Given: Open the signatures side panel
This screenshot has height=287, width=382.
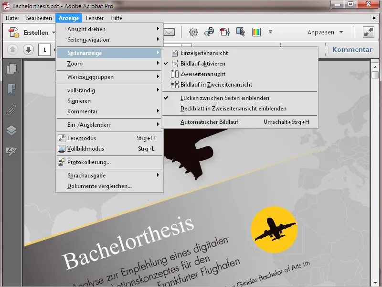Looking at the screenshot, I should pyautogui.click(x=11, y=151).
